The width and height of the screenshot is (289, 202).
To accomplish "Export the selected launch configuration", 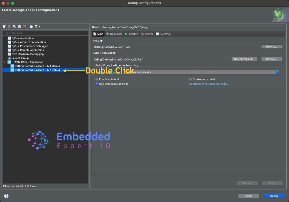I will (14, 27).
